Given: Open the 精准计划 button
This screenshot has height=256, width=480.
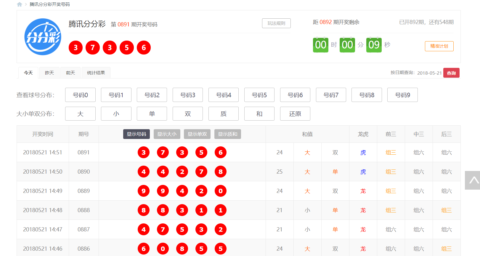Looking at the screenshot, I should (x=439, y=46).
